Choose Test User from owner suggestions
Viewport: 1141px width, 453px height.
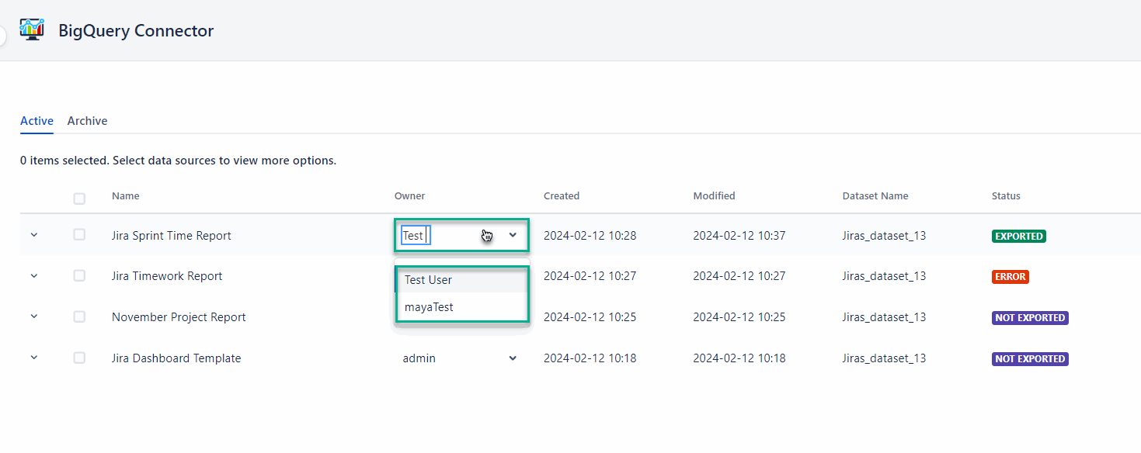pos(428,280)
